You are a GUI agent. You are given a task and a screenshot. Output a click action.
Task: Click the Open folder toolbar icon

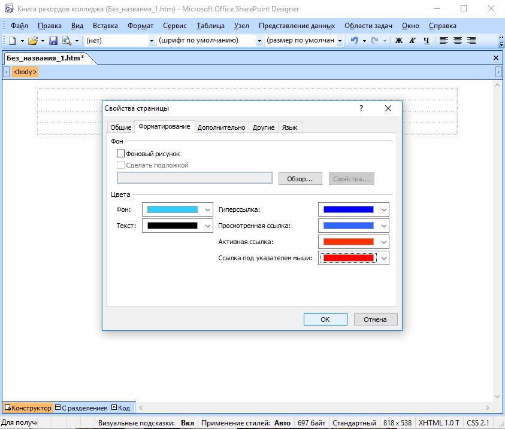click(33, 41)
